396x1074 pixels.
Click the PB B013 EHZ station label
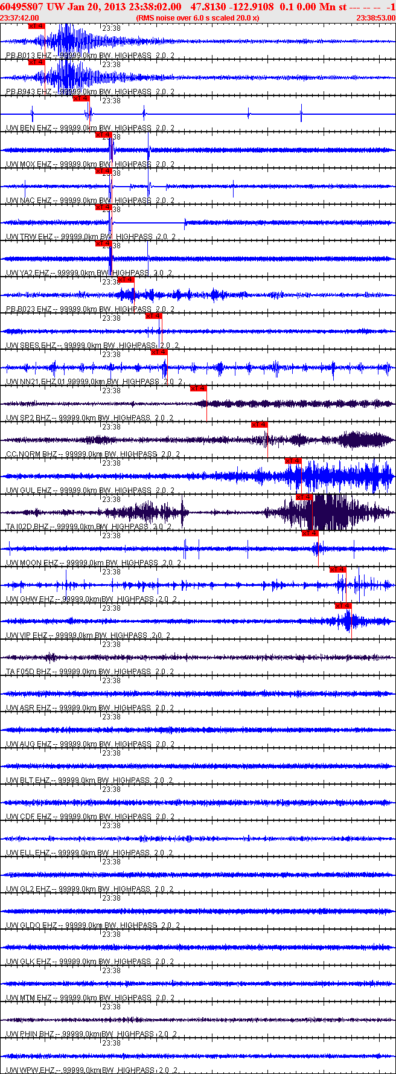[x=29, y=56]
